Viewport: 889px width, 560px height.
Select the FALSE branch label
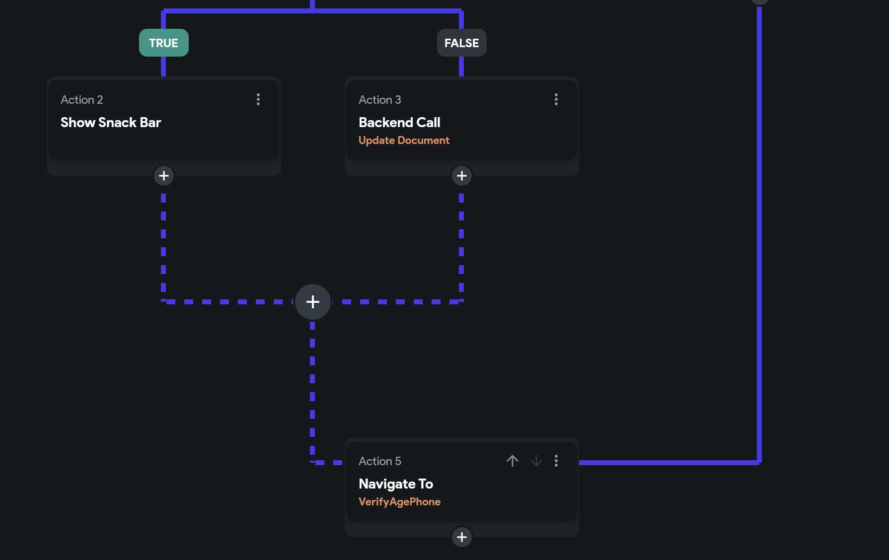tap(462, 43)
